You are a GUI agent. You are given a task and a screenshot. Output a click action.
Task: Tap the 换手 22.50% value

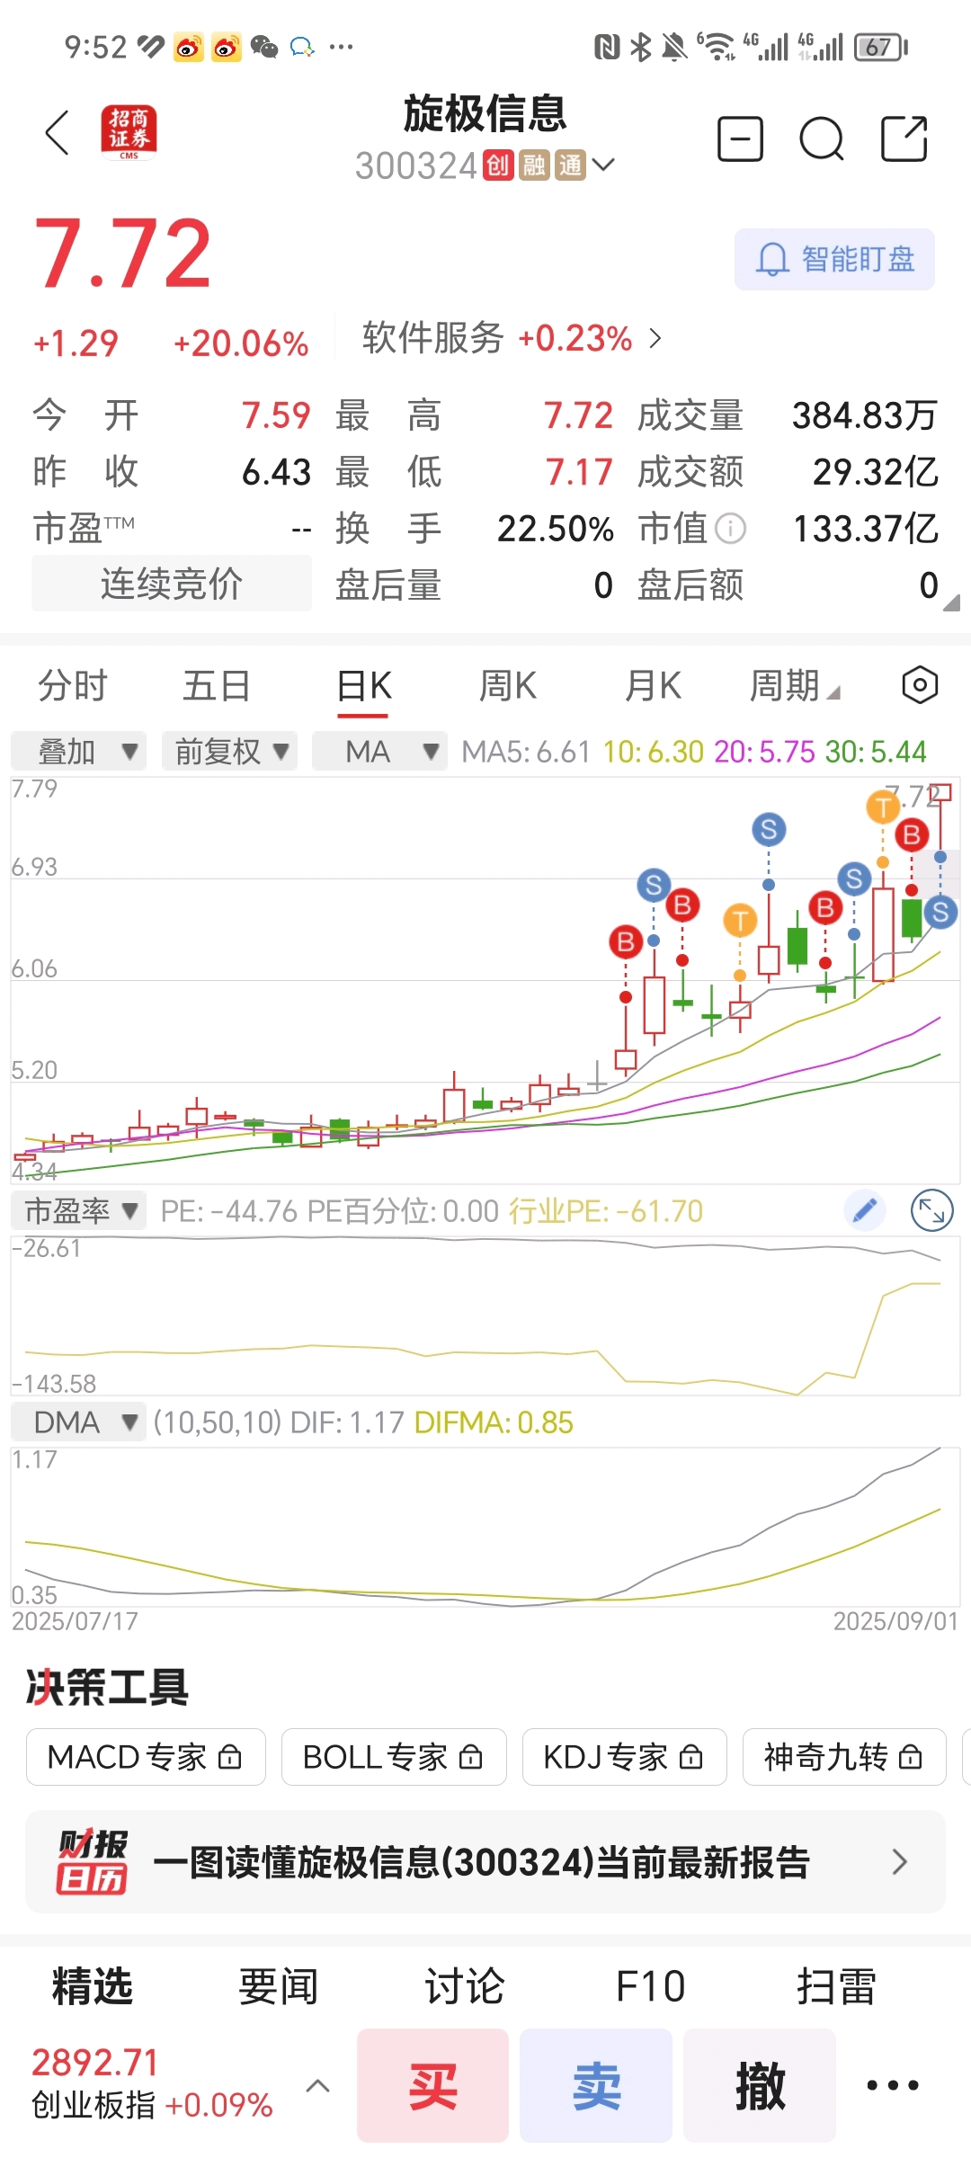click(x=555, y=529)
